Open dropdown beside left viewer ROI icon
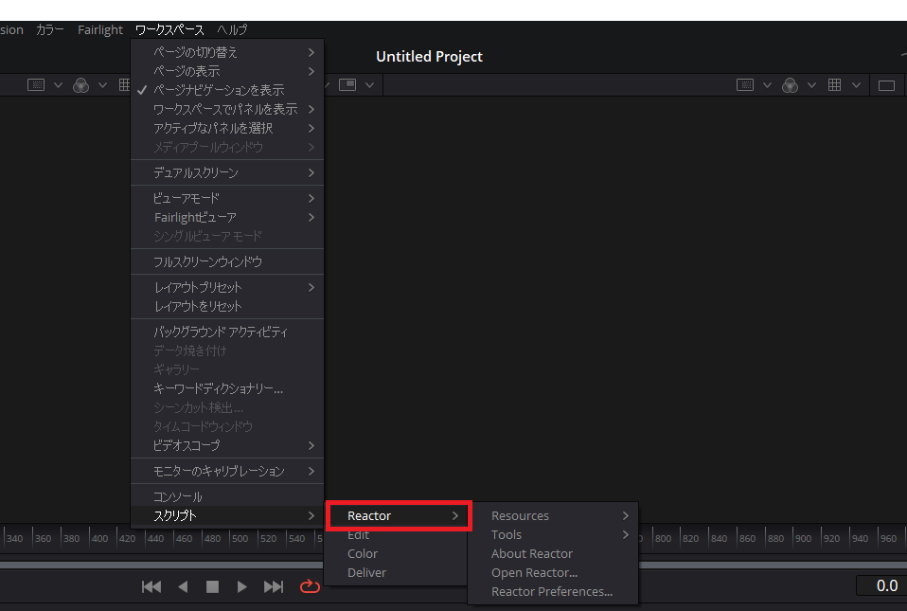 pyautogui.click(x=58, y=85)
